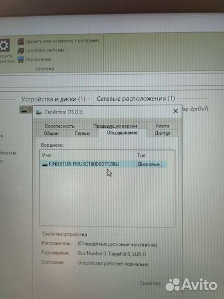Viewport: 224px width, 299px height.
Task: Collapse the Сетевые расположения (1) group
Action: [136, 99]
